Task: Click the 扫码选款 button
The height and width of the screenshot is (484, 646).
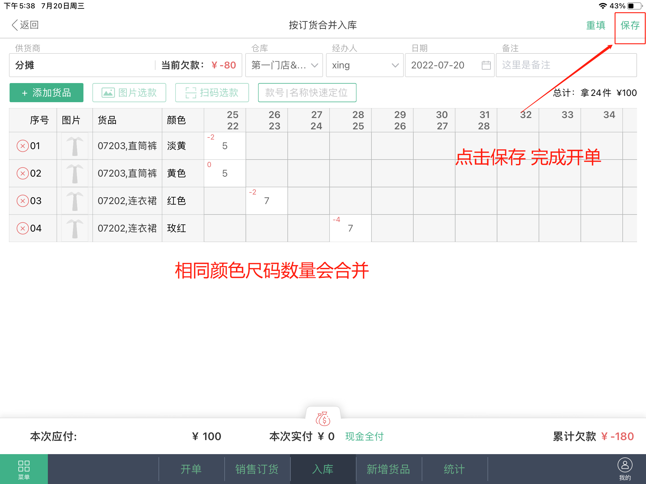Action: point(212,93)
